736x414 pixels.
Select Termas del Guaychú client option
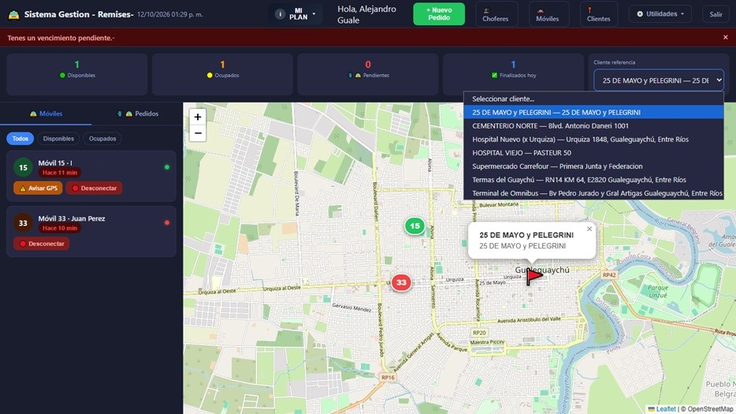(x=593, y=180)
